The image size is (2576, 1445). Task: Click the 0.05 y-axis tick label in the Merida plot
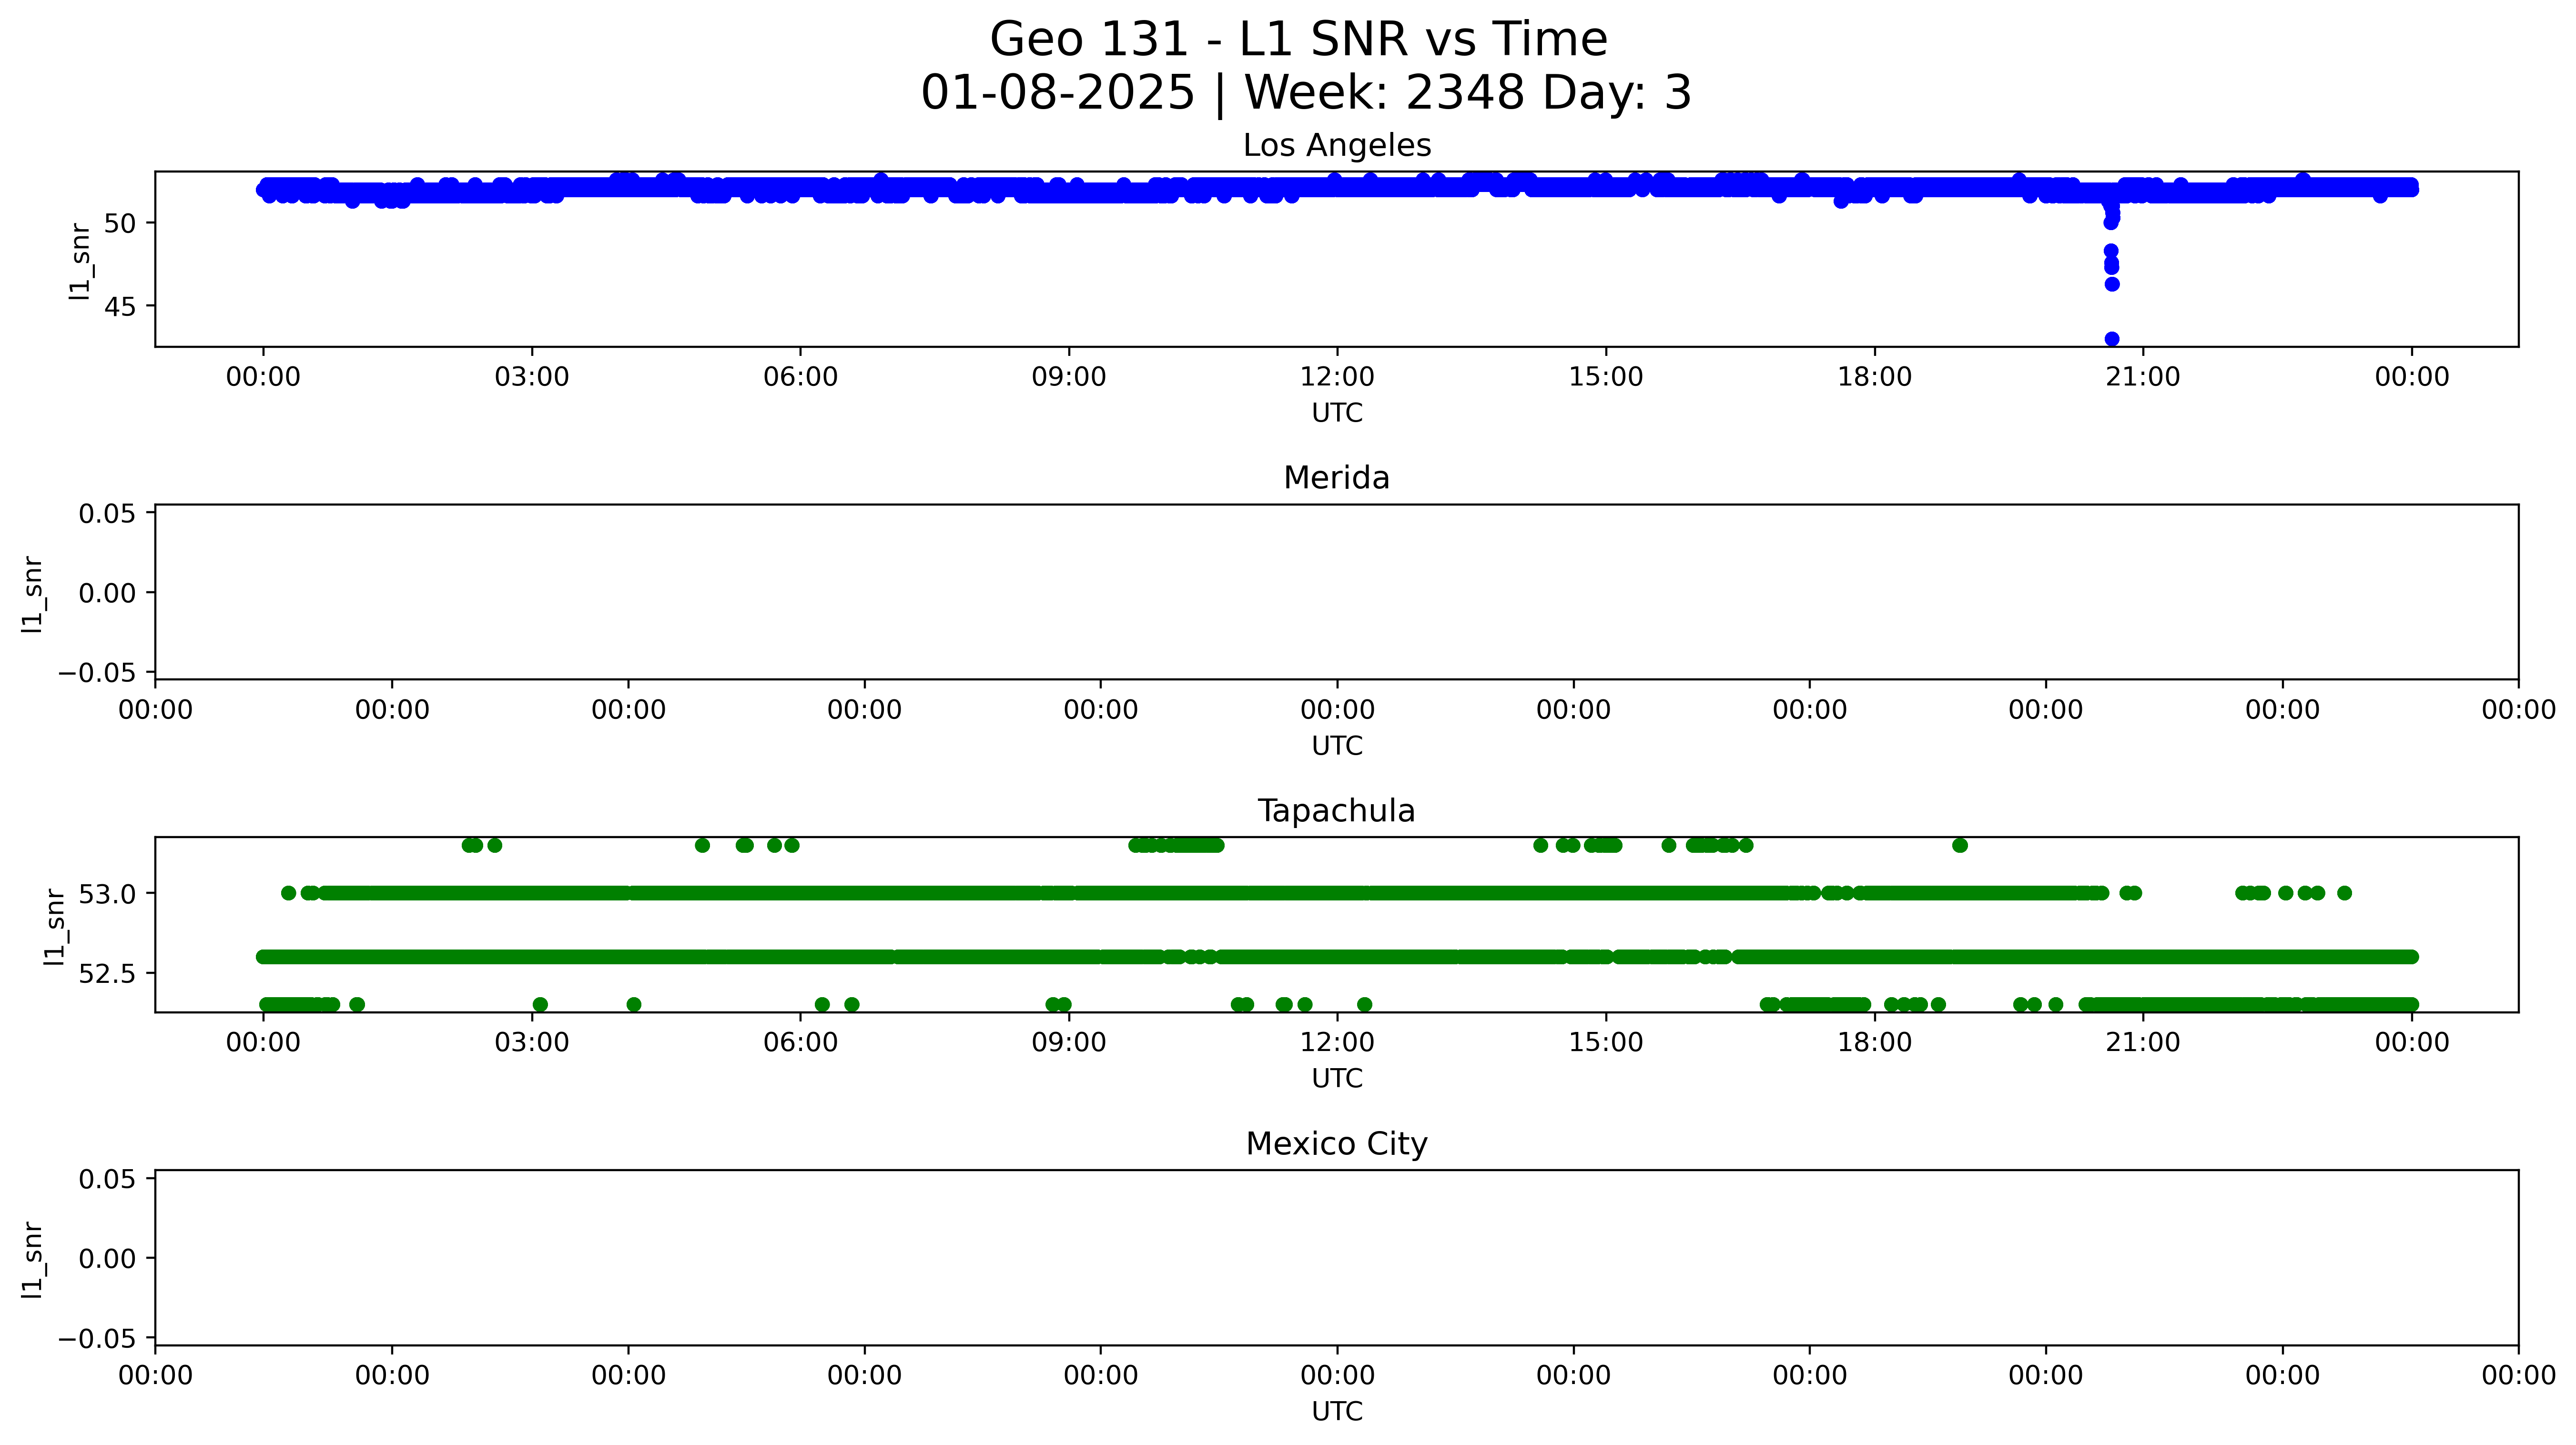point(107,514)
